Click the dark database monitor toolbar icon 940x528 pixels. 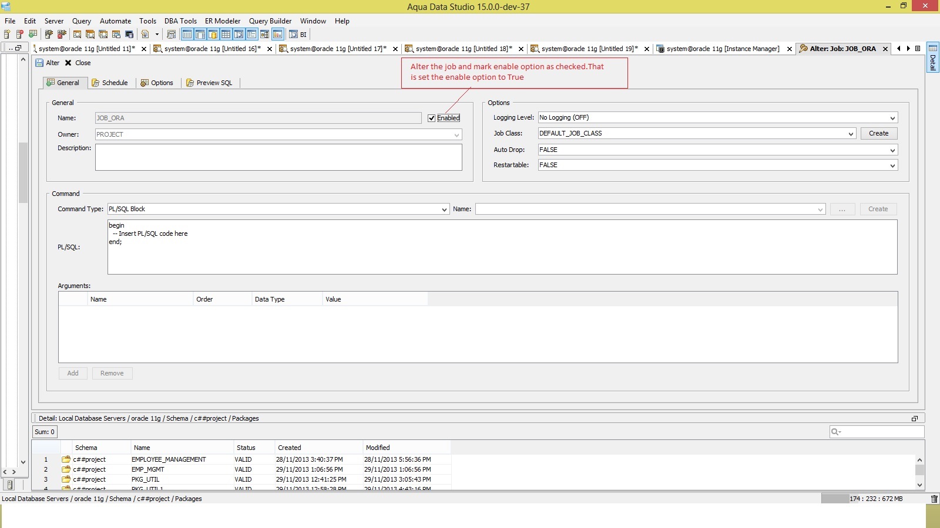click(129, 35)
